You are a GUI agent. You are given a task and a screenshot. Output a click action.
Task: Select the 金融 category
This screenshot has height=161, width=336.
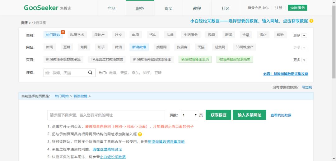[246, 35]
